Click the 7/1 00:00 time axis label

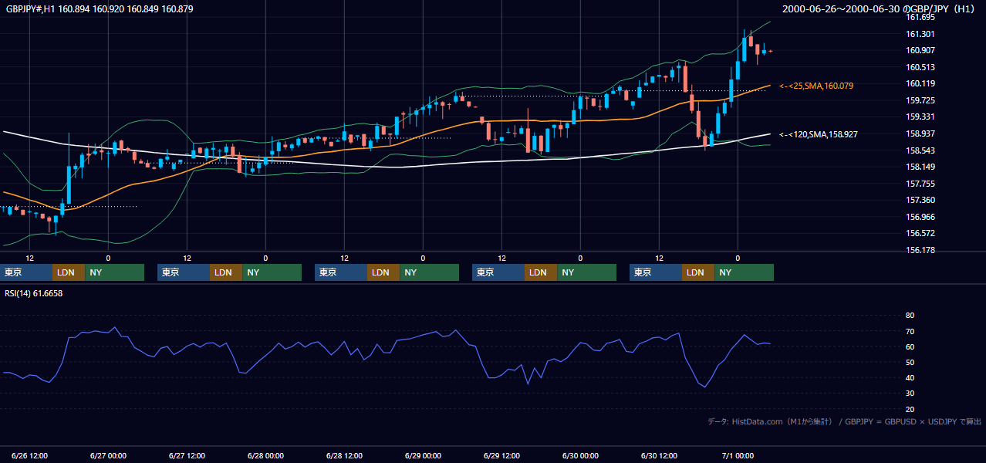point(738,456)
